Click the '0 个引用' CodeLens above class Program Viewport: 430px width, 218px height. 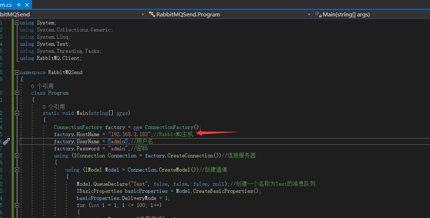pyautogui.click(x=42, y=86)
